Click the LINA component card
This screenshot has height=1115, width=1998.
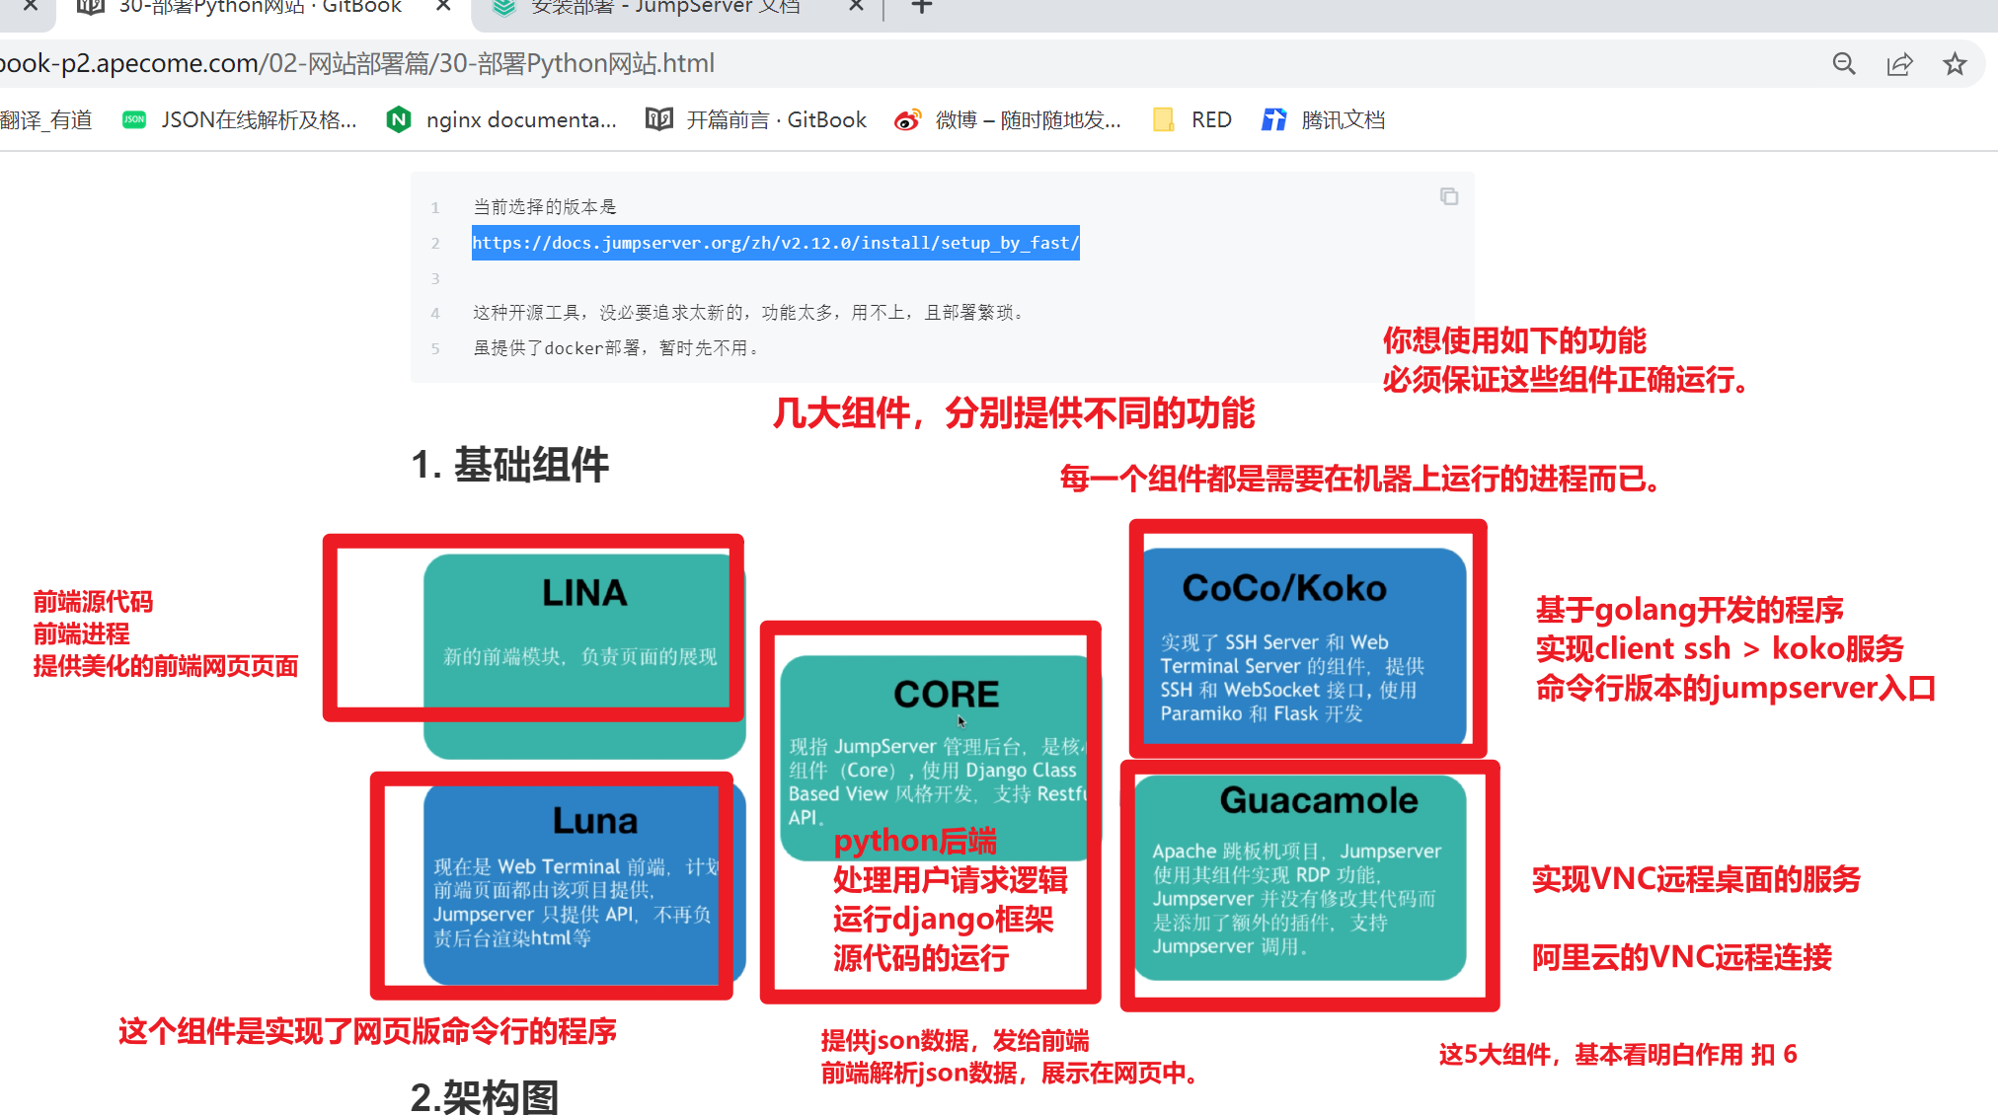[583, 655]
